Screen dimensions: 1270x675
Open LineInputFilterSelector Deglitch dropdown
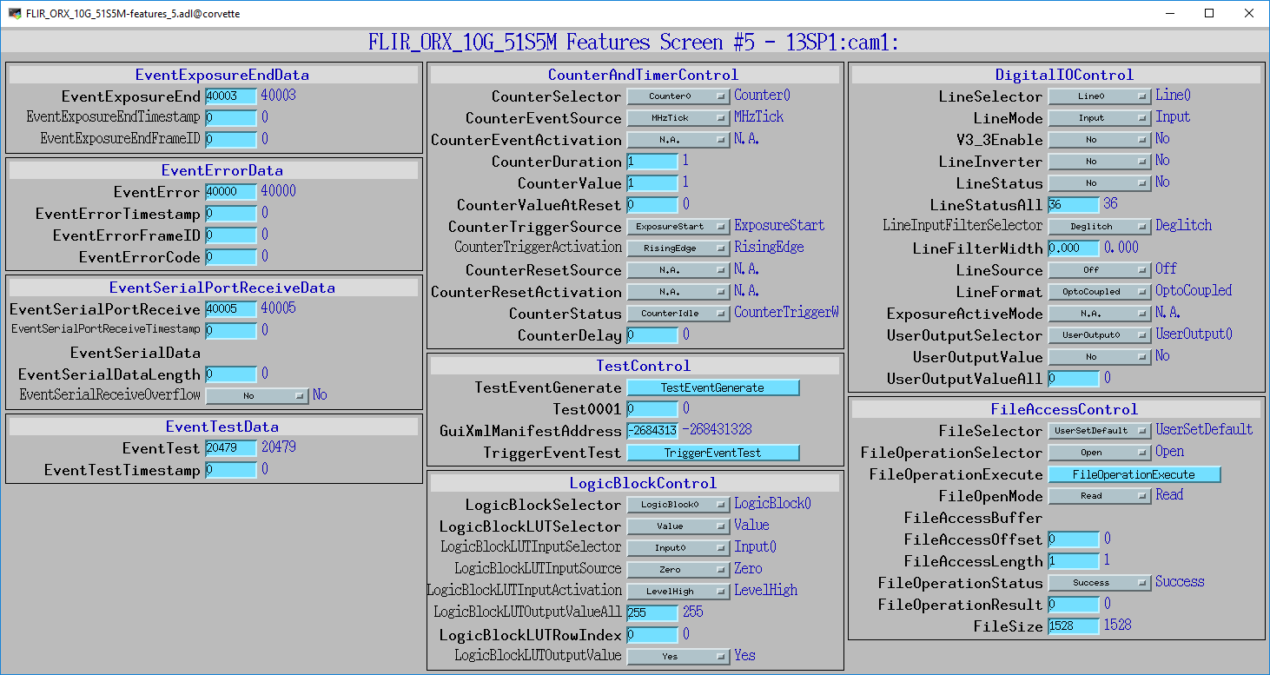1100,227
